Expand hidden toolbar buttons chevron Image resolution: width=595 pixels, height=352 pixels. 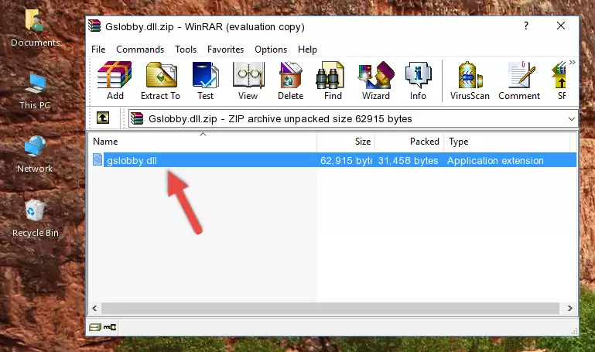point(573,62)
